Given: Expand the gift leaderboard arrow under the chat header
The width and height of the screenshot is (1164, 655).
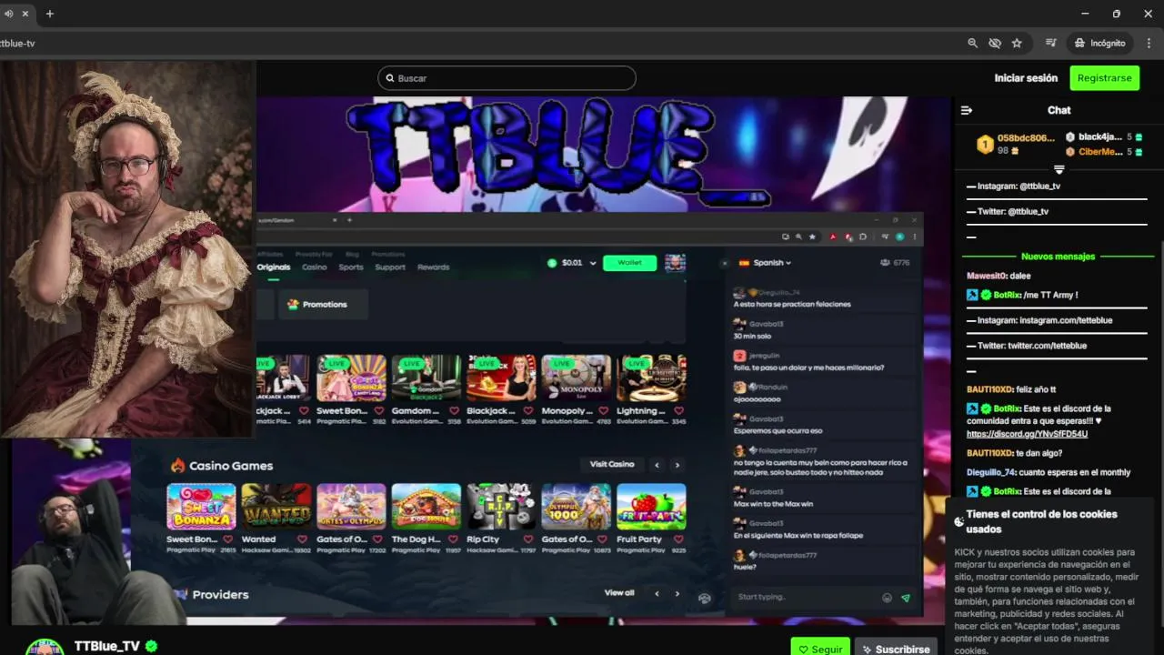Looking at the screenshot, I should pyautogui.click(x=1059, y=169).
